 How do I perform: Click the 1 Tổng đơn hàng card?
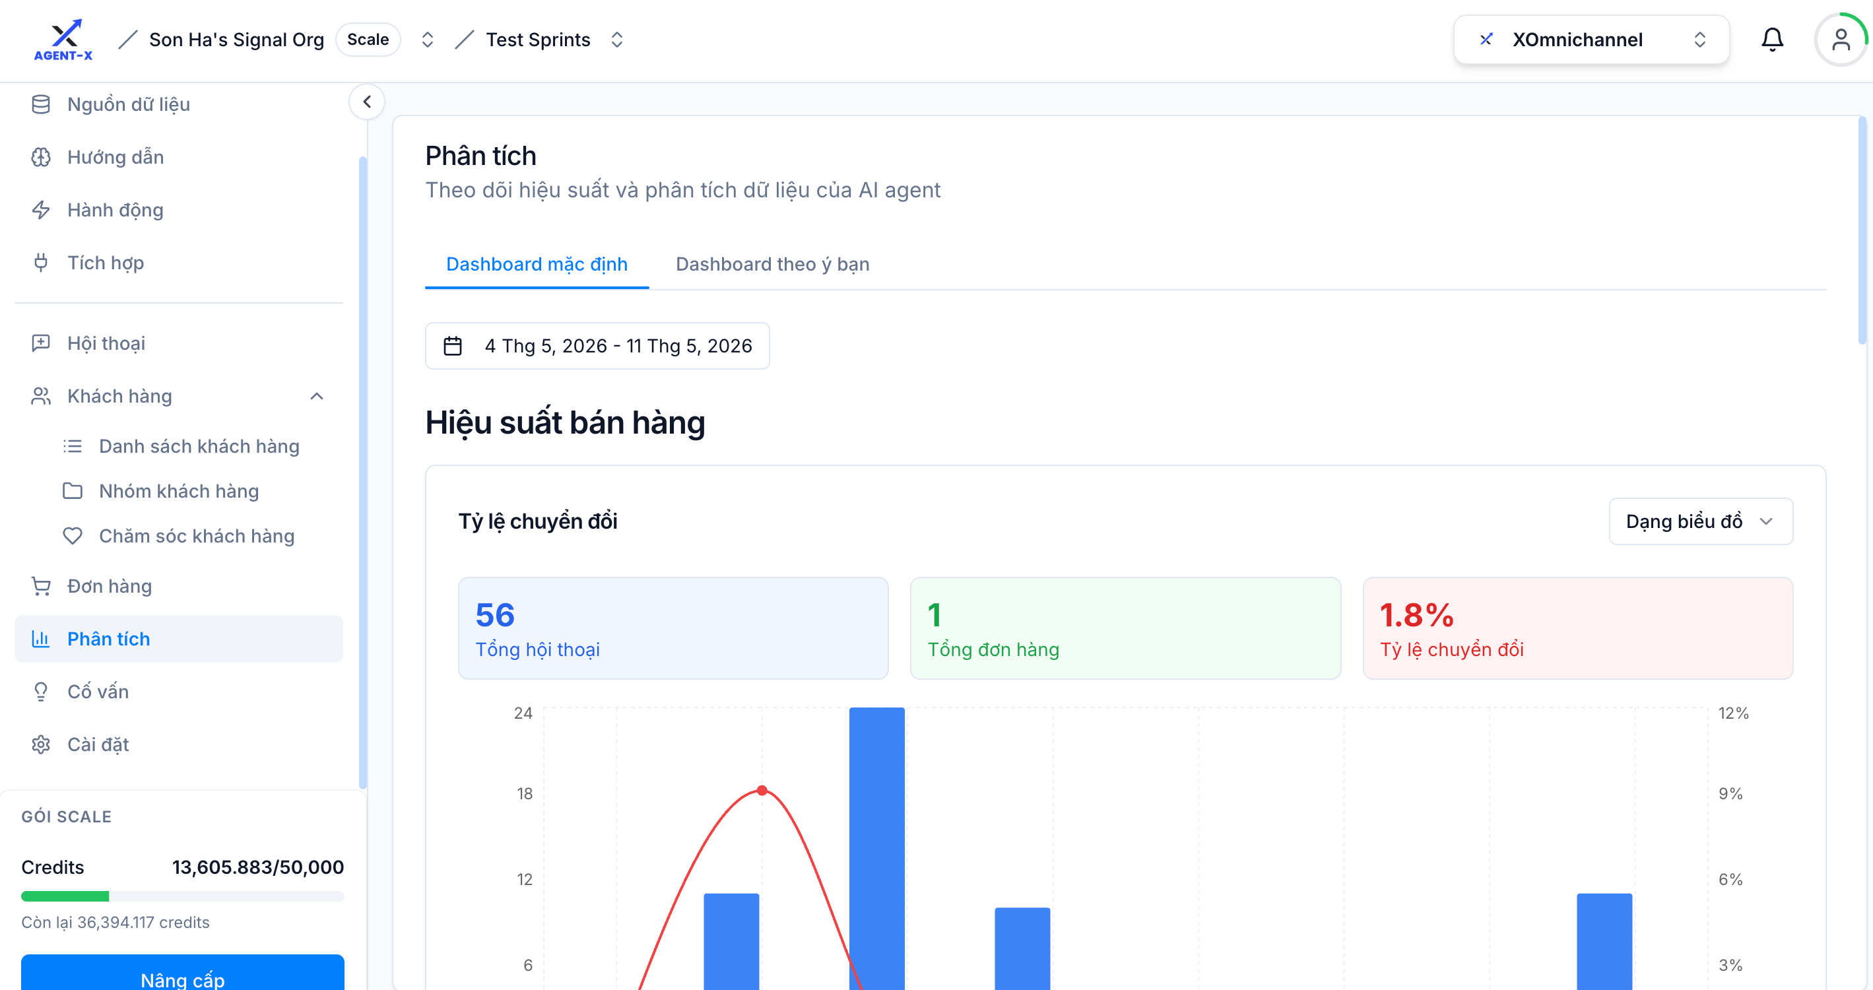pyautogui.click(x=1125, y=629)
